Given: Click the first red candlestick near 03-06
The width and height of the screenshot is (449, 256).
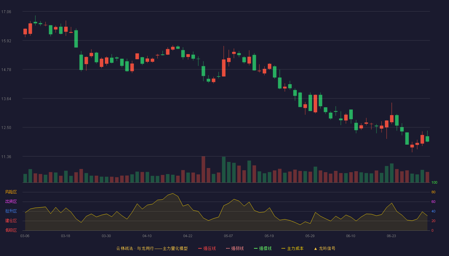Looking at the screenshot, I should [25, 31].
